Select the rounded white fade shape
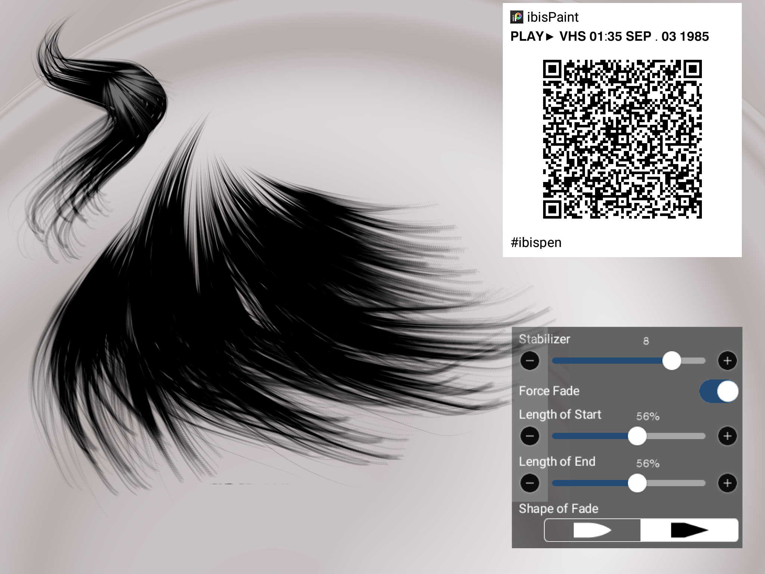Screen dimensions: 765x574 [592, 530]
